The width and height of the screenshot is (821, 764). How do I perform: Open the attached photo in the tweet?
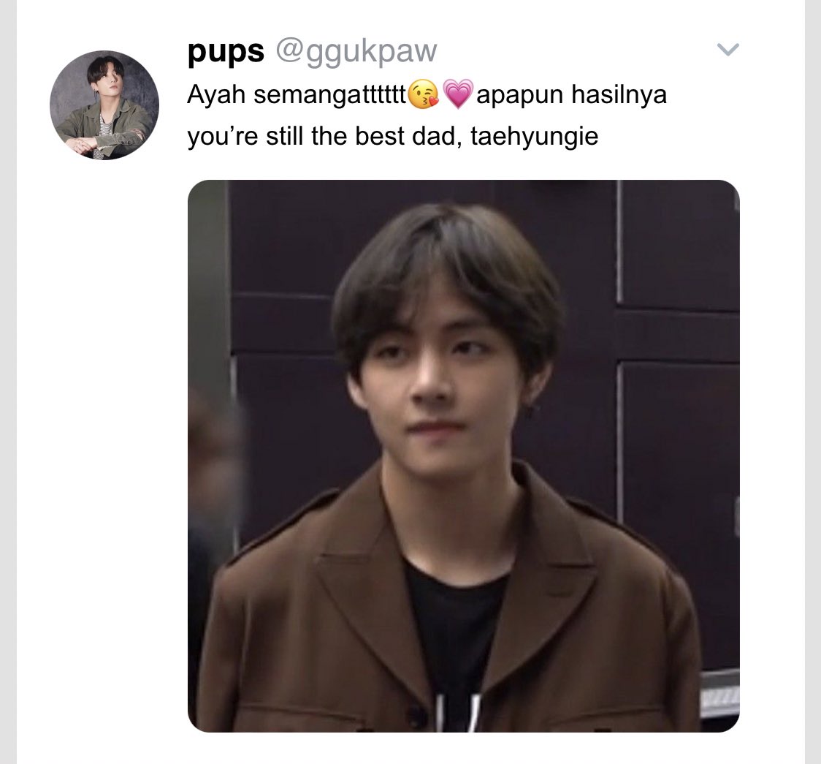[x=463, y=456]
